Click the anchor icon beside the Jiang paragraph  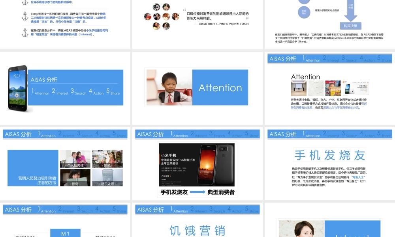point(24,16)
